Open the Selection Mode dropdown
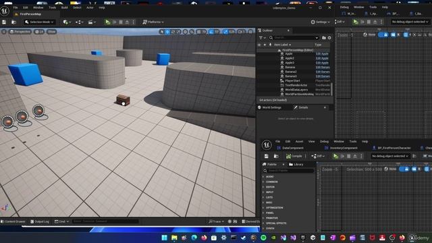Screen dimensions: 432x243 [39, 22]
